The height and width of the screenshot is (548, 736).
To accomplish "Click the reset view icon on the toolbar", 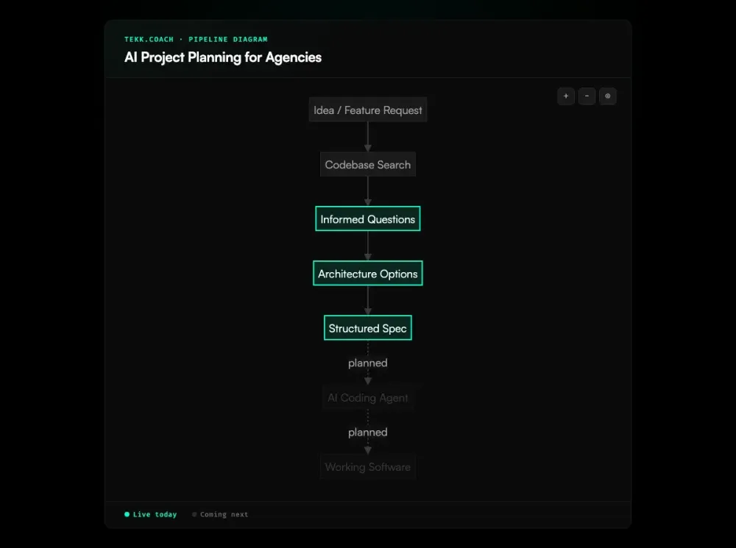I will [607, 96].
